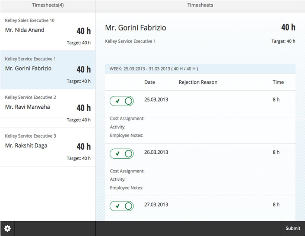
Task: Click Kelley Service Executive 2 label
Action: pos(30,97)
